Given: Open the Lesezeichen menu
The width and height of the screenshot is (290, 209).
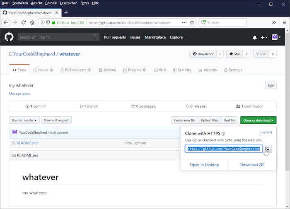Looking at the screenshot, I should [x=69, y=3].
